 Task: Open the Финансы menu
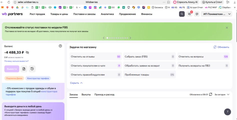147,14
